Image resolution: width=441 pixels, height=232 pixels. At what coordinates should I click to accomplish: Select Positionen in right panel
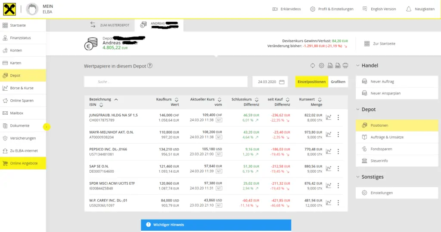[397, 125]
